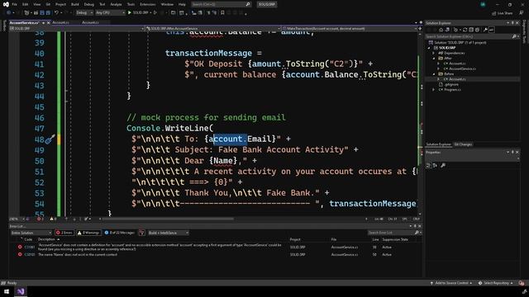
Task: Click the Undo toolbar icon
Action: (x=57, y=13)
